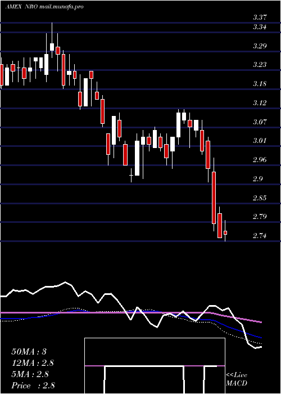
Task: Click the 3.07 price axis label
Action: point(260,122)
